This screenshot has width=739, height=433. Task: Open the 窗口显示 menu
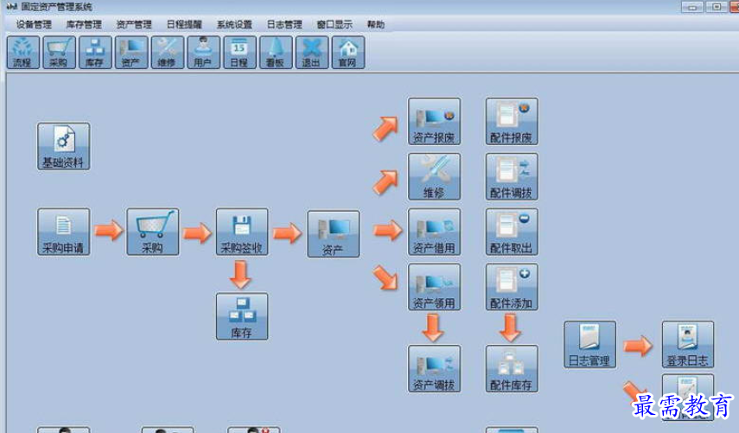(334, 24)
